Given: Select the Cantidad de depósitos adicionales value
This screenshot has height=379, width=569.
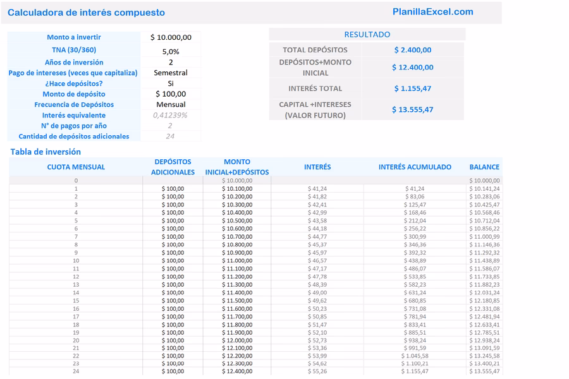Looking at the screenshot, I should pyautogui.click(x=171, y=136).
